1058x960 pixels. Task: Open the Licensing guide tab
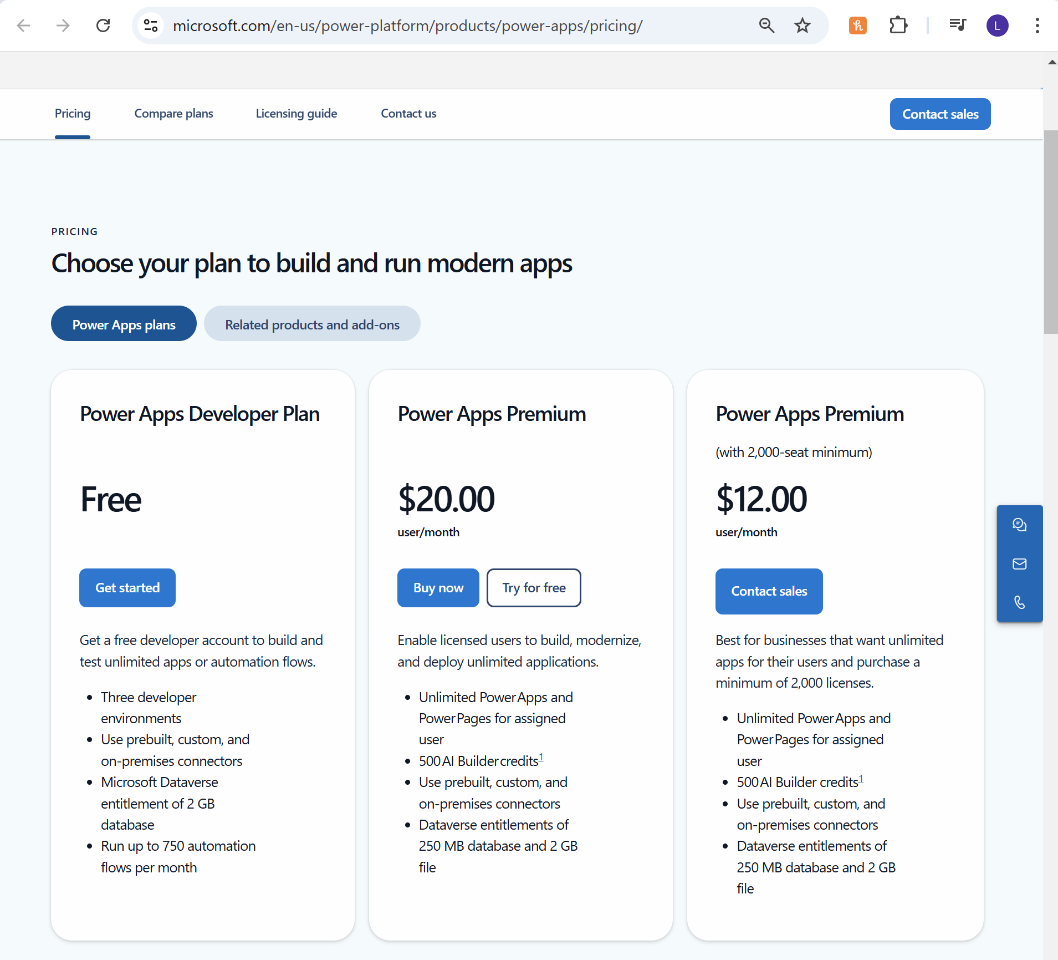(x=296, y=114)
